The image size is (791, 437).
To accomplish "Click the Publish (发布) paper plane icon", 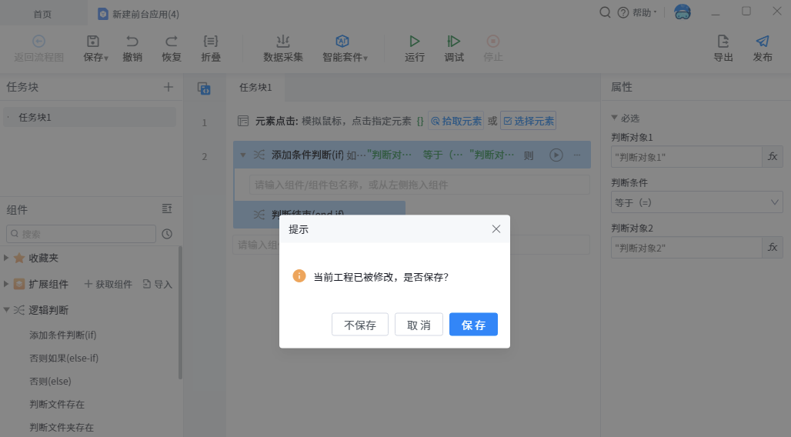I will (763, 42).
